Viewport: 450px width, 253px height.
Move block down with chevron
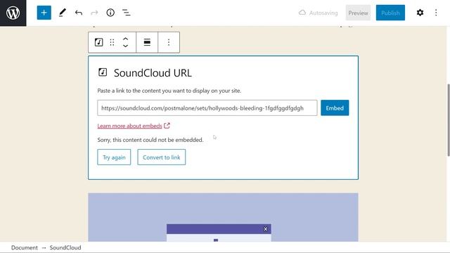point(125,46)
